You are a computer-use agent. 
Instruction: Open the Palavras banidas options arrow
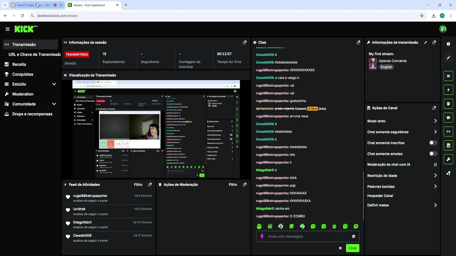point(435,186)
